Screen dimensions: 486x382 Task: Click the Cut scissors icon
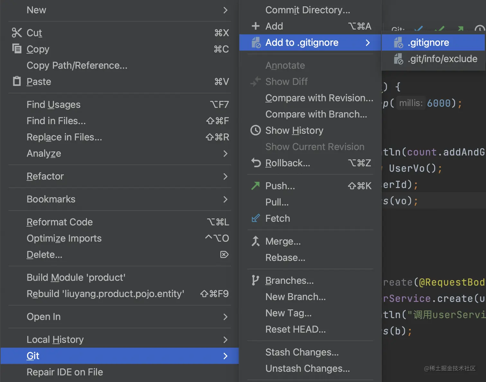point(17,32)
